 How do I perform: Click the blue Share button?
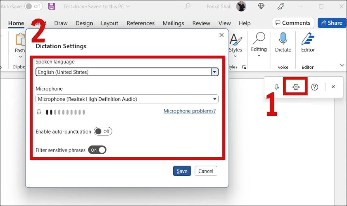point(332,23)
